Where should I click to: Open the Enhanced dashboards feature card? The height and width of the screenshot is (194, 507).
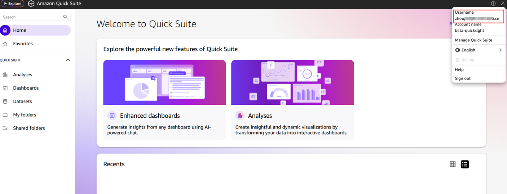(164, 100)
